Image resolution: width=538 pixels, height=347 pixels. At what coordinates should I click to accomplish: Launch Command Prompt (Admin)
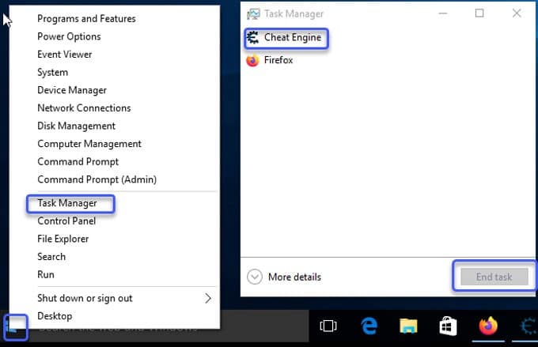click(97, 179)
